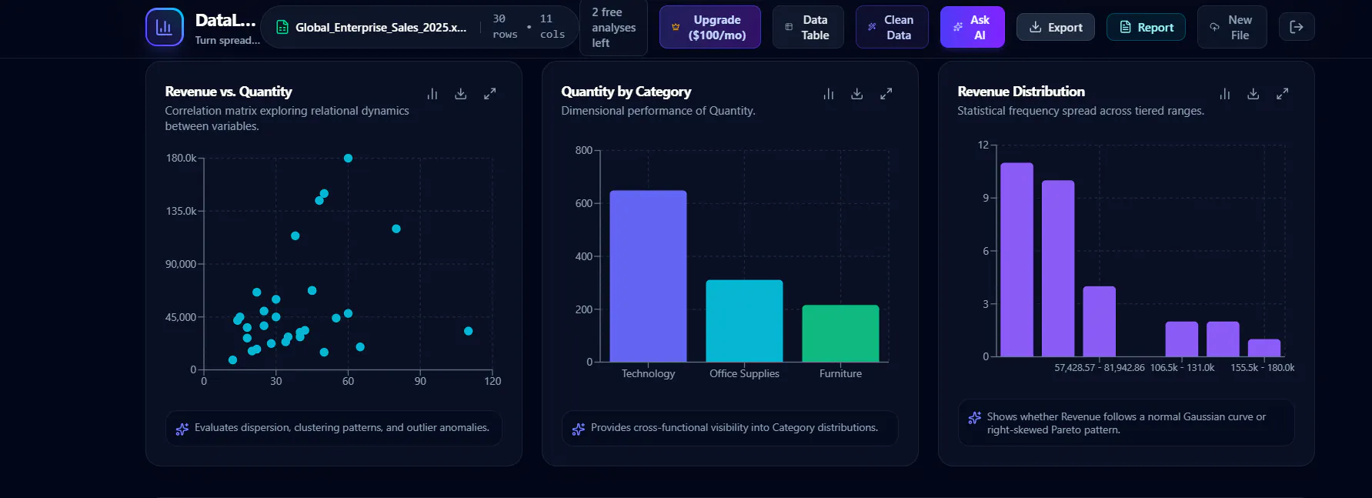Viewport: 1372px width, 498px height.
Task: Expand Revenue vs. Quantity chart to fullscreen
Action: click(x=489, y=94)
